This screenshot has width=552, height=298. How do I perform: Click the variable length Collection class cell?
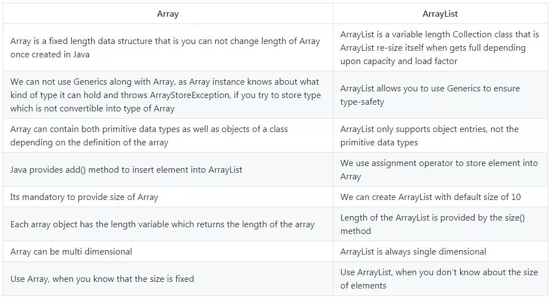[440, 47]
